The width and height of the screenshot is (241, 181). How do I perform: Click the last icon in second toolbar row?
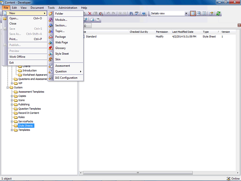pyautogui.click(x=98, y=20)
